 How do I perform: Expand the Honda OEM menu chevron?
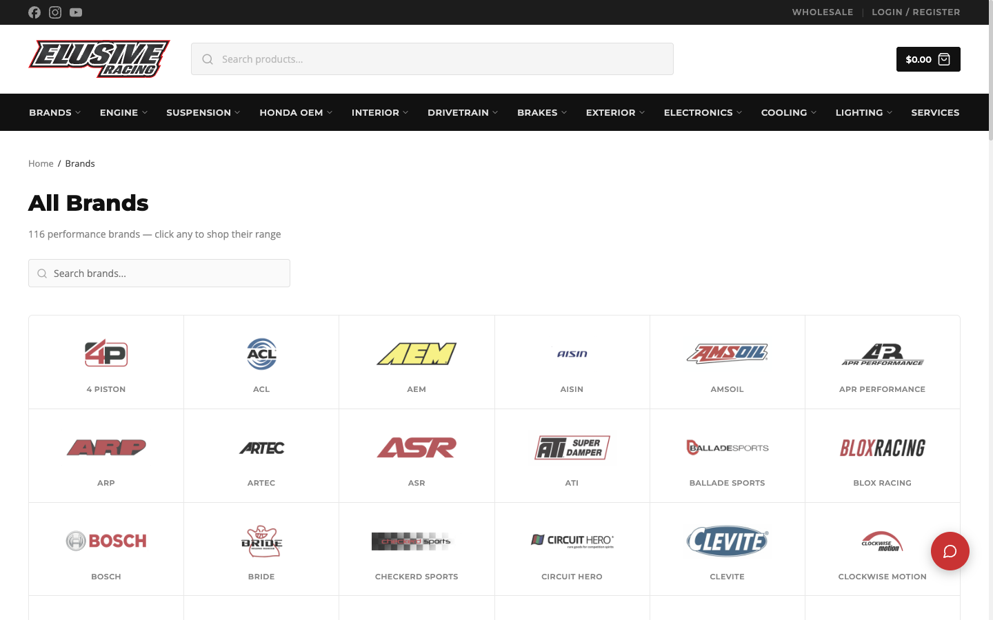pyautogui.click(x=330, y=113)
